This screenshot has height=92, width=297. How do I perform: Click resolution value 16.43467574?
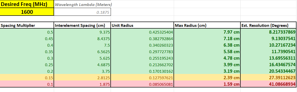(x=268, y=65)
